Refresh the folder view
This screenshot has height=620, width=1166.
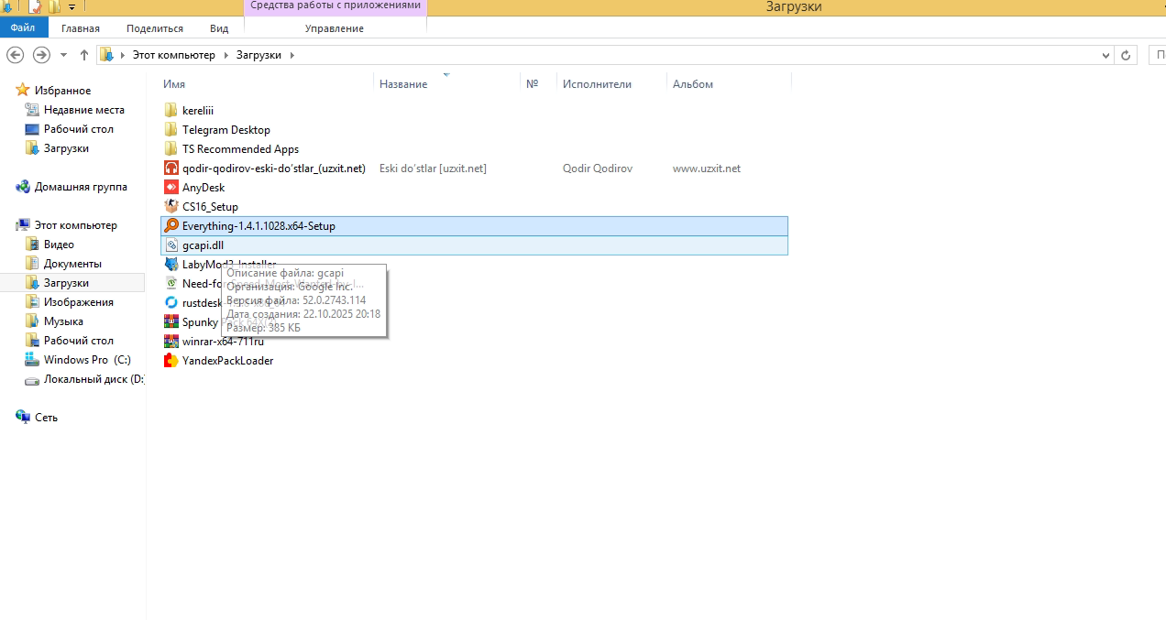(1126, 55)
